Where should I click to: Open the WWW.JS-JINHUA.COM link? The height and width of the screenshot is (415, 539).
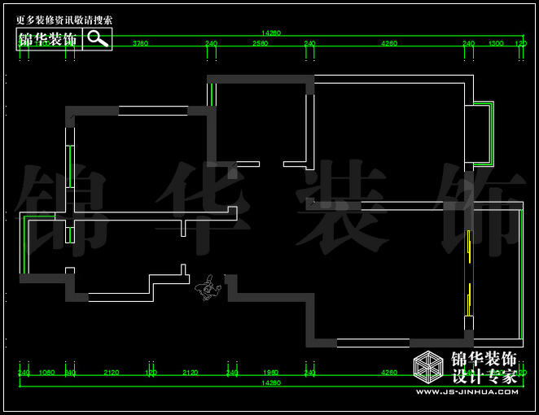click(466, 392)
